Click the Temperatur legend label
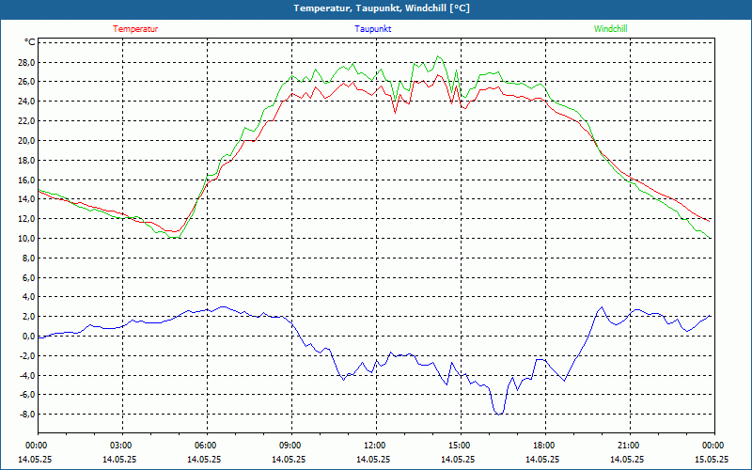 135,28
